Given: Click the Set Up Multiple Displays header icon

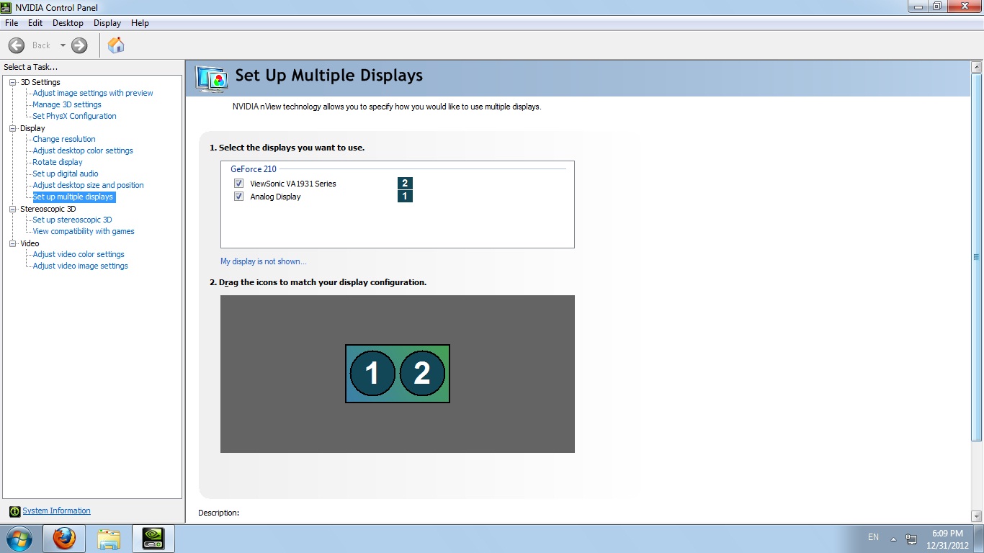Looking at the screenshot, I should click(x=211, y=78).
